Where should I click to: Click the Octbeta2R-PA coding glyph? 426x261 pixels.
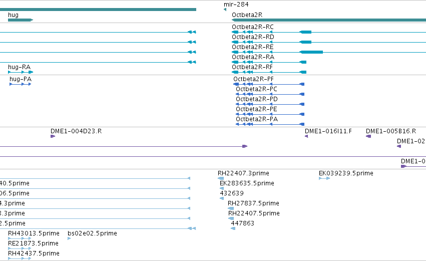[270, 124]
